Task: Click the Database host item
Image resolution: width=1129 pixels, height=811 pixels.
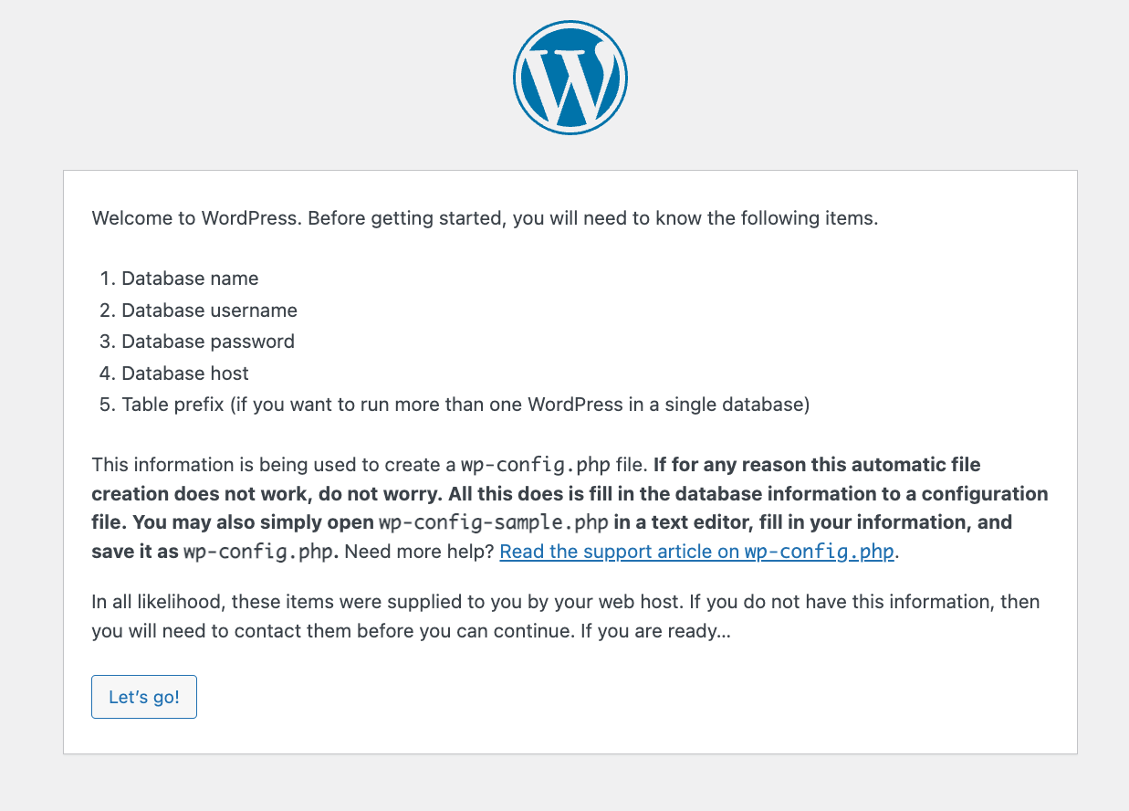Action: (x=184, y=373)
